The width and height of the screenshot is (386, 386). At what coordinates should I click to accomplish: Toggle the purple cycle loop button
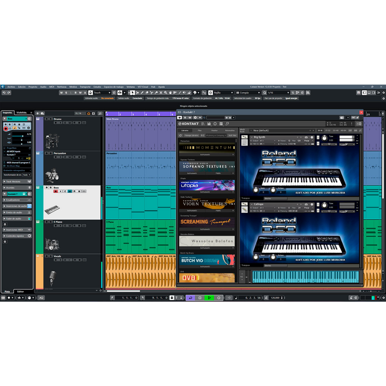tap(190, 298)
